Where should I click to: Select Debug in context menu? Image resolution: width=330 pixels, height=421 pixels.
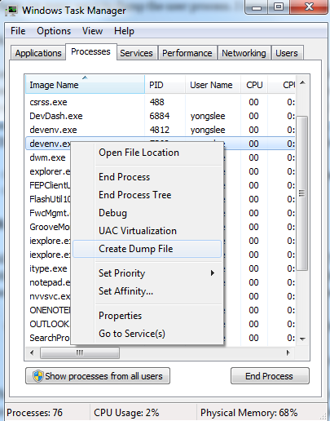click(x=147, y=213)
